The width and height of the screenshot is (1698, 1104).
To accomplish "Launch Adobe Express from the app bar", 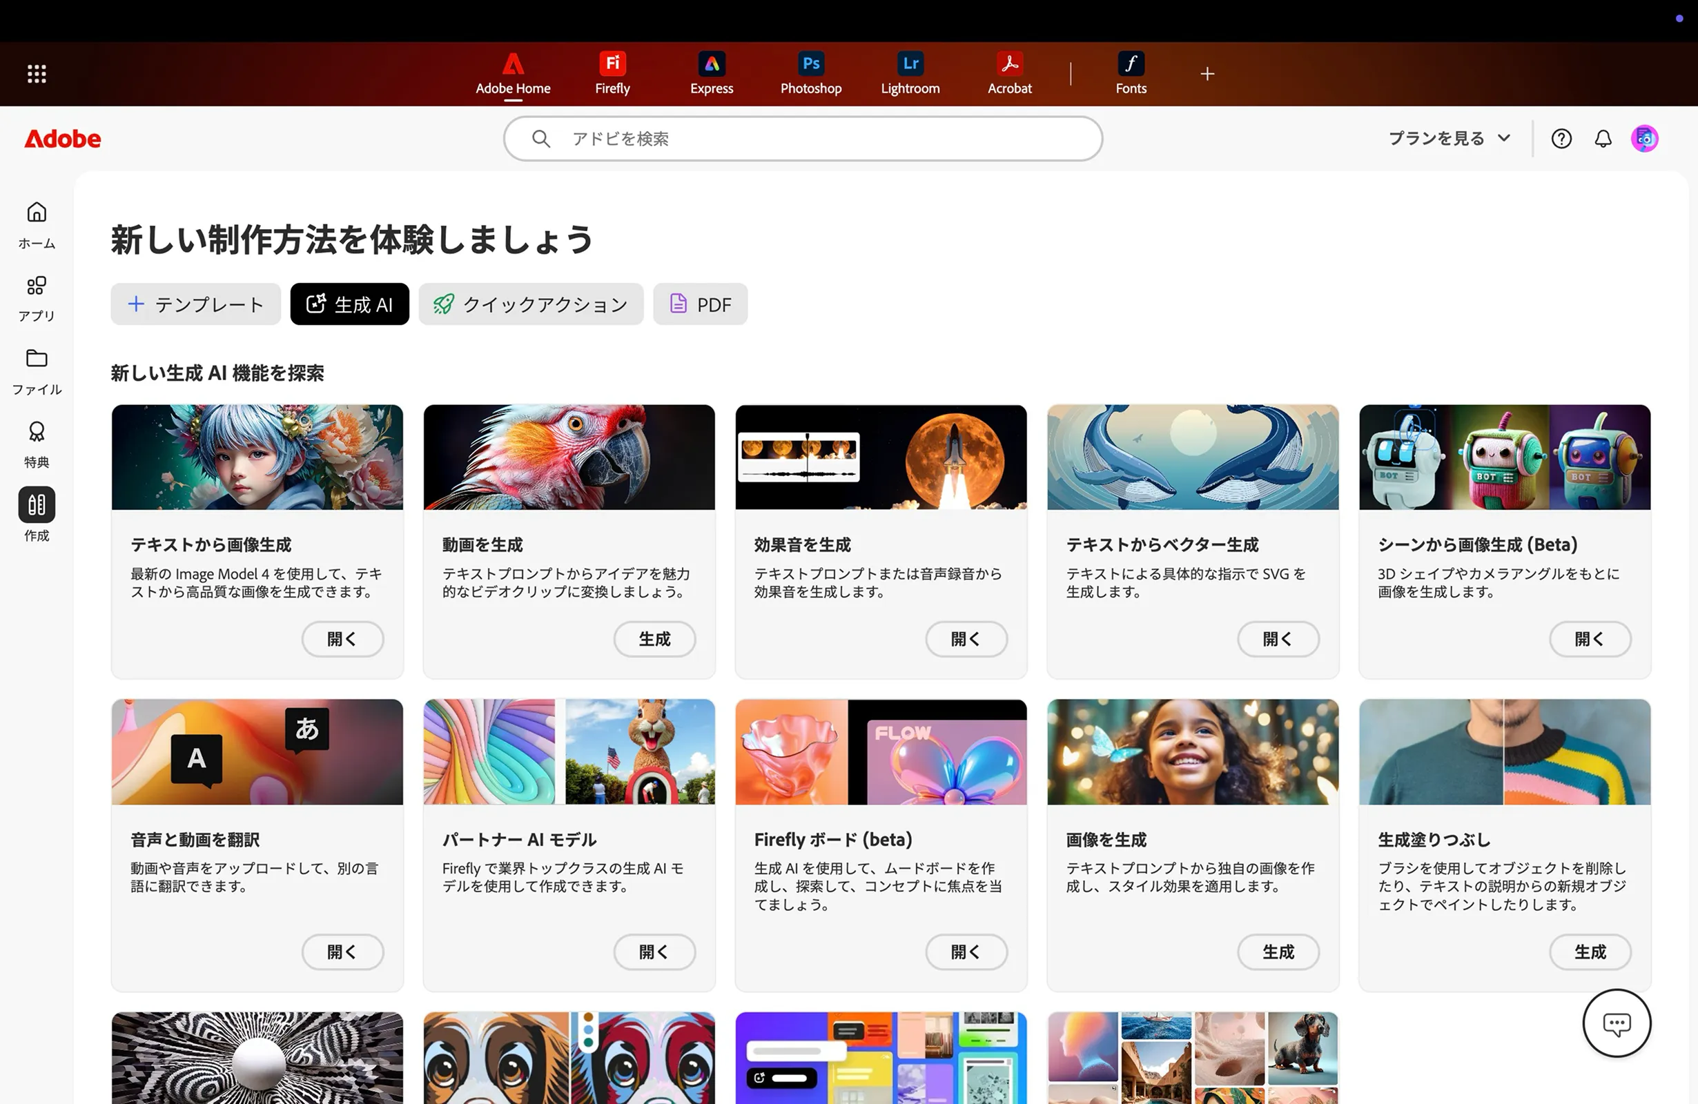I will [x=712, y=73].
